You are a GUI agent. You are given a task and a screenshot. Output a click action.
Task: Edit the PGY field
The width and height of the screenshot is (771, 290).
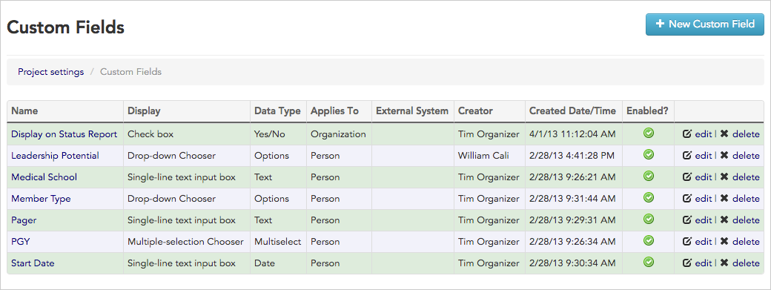pos(698,241)
